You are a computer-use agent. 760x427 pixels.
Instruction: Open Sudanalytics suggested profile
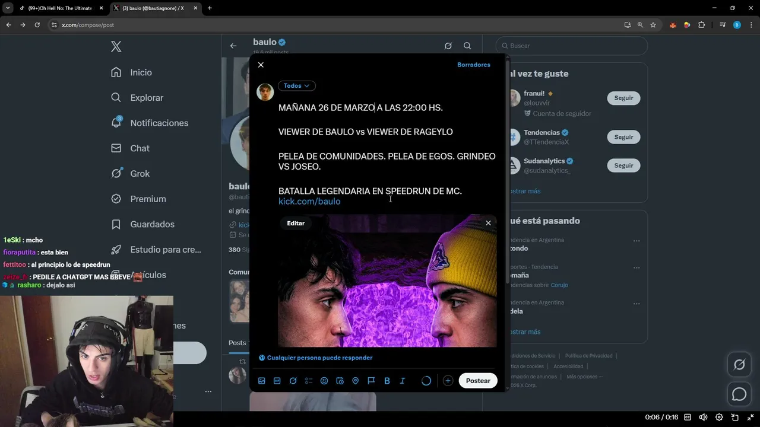544,161
